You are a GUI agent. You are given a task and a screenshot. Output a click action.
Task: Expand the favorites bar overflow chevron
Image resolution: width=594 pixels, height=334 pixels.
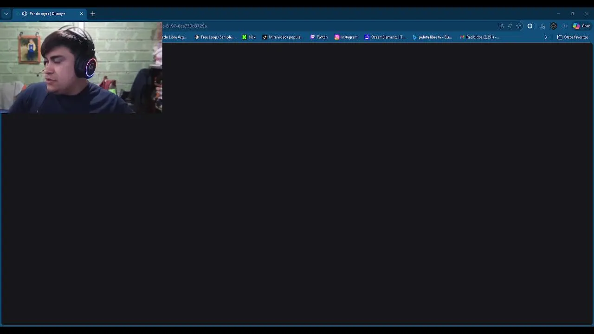click(546, 37)
